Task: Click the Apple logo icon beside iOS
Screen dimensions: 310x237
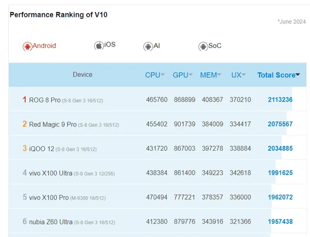Action: [x=99, y=45]
